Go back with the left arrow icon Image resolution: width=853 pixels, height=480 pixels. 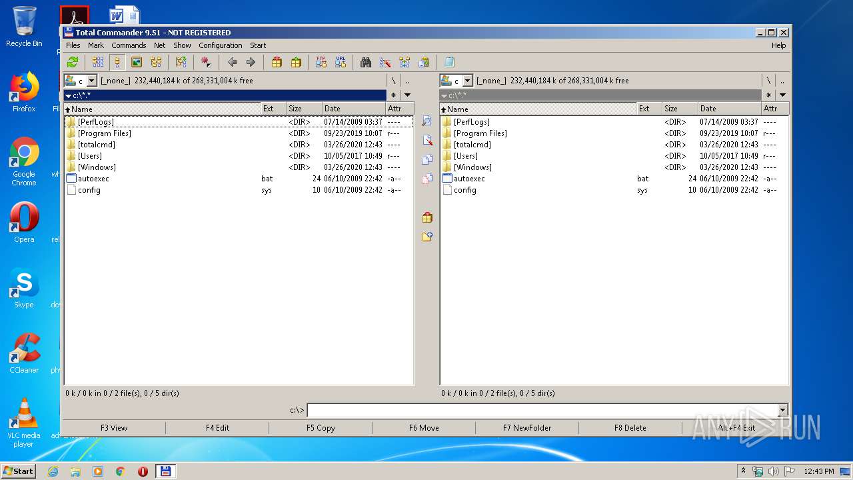pos(232,62)
